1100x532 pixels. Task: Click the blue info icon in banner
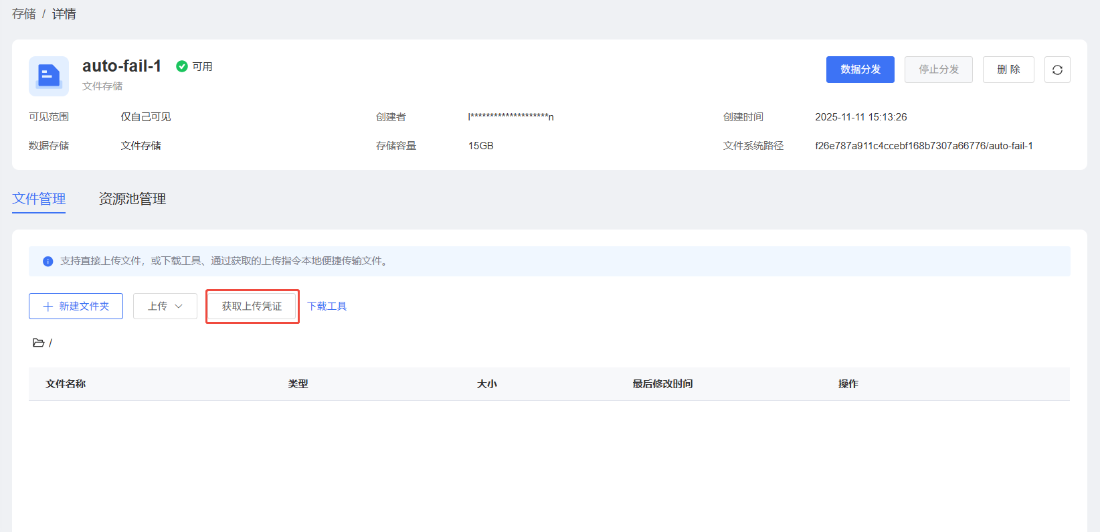pos(48,262)
